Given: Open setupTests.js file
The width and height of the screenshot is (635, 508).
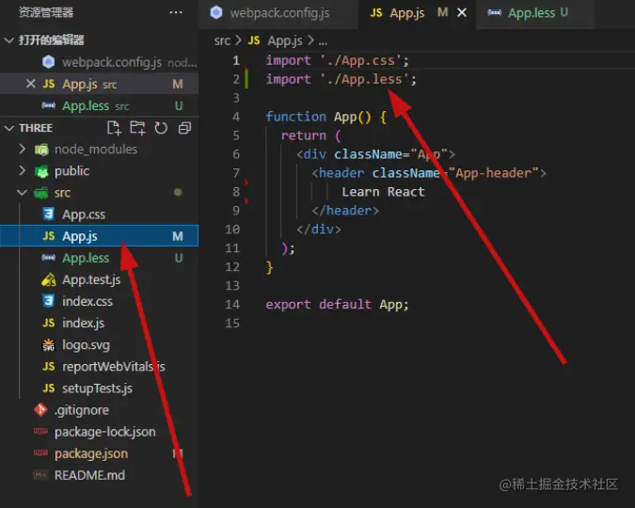Looking at the screenshot, I should [x=99, y=389].
